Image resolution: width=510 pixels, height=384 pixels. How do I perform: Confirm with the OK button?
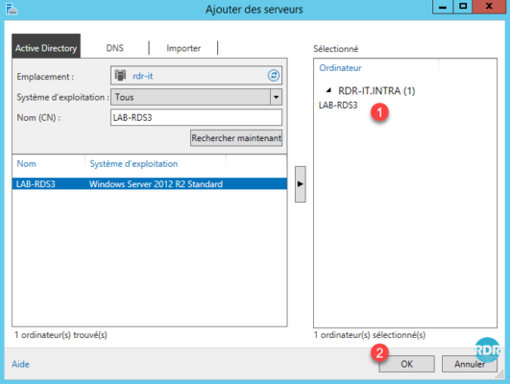click(406, 364)
